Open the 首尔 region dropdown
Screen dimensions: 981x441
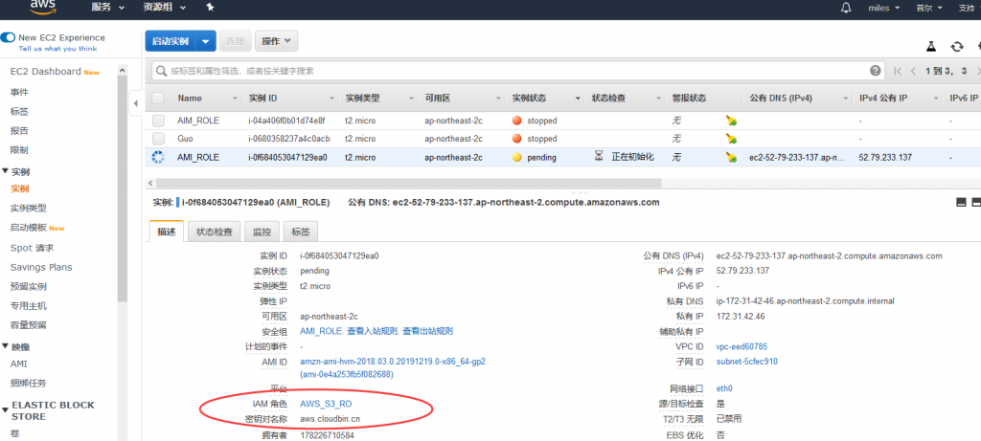[x=929, y=8]
